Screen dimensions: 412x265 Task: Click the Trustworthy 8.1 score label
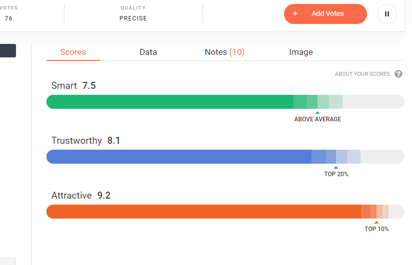[x=85, y=140]
